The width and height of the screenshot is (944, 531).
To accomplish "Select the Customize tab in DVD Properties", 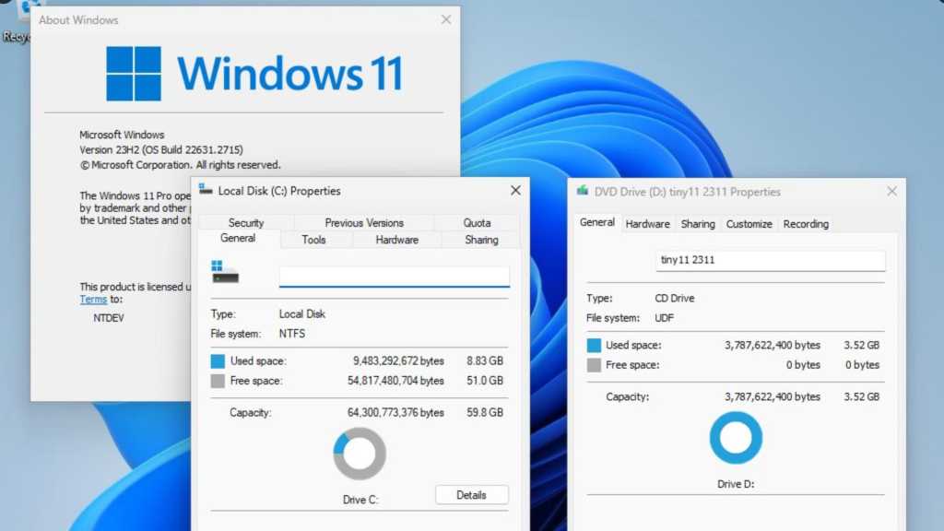I will (x=749, y=224).
